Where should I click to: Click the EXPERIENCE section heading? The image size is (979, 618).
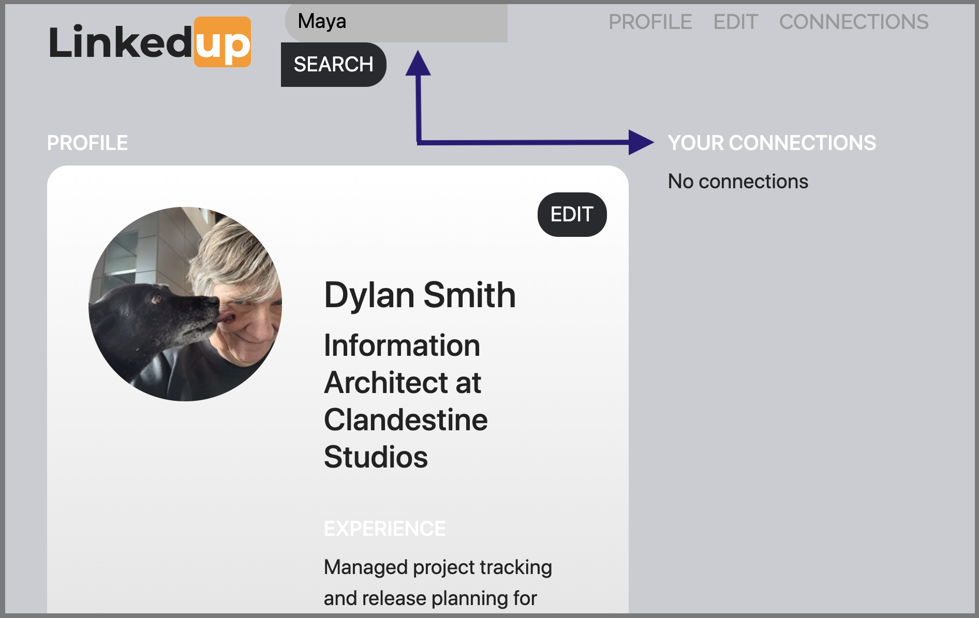(384, 528)
